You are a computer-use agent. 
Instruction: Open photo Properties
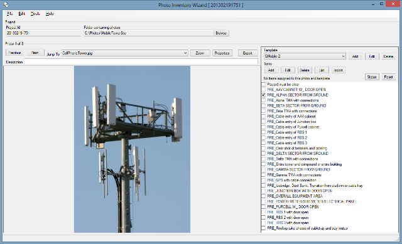(222, 53)
